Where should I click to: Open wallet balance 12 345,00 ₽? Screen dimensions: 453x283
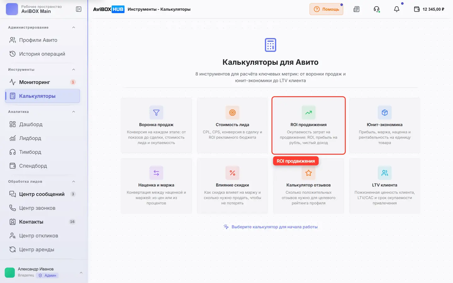(x=429, y=9)
